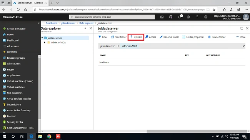The height and width of the screenshot is (140, 250).
Task: Go to Home in sidebar
Action: (8, 35)
